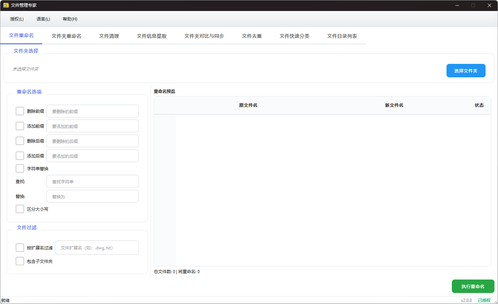
Task: Open the 文件去重 tab
Action: (252, 36)
